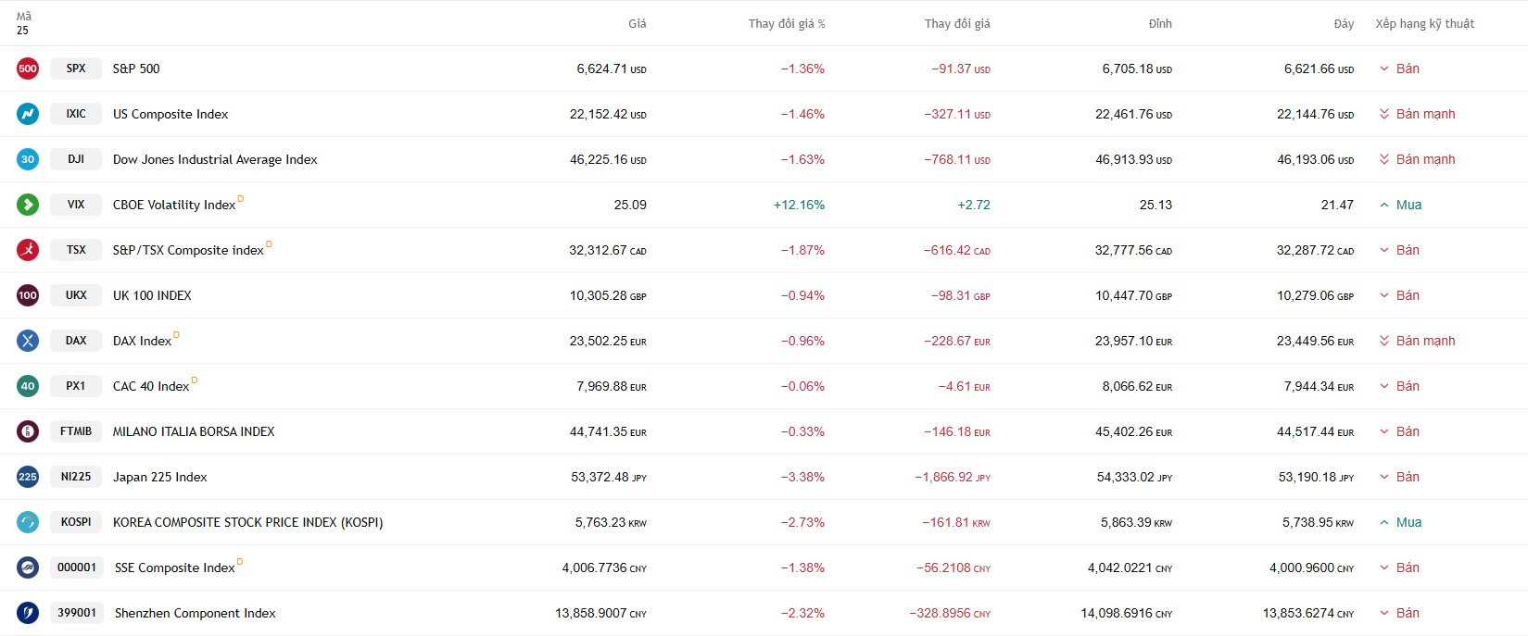Click the US Composite Index logo icon
The image size is (1528, 636).
click(28, 114)
